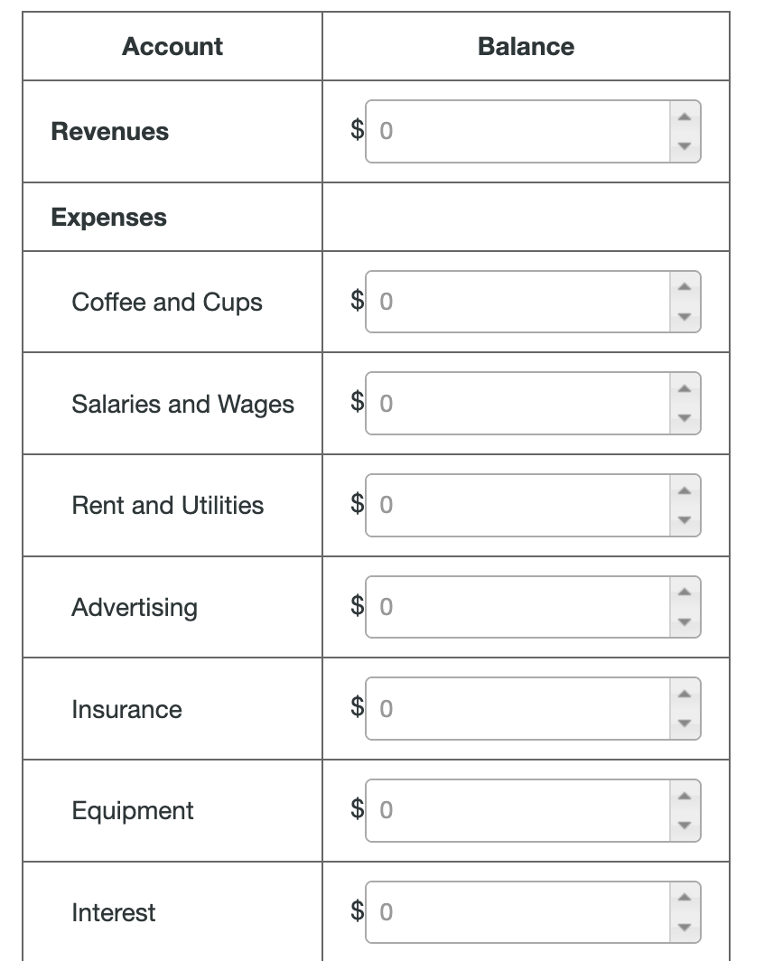Image resolution: width=764 pixels, height=961 pixels.
Task: Click the Interest input field
Action: pos(515,912)
